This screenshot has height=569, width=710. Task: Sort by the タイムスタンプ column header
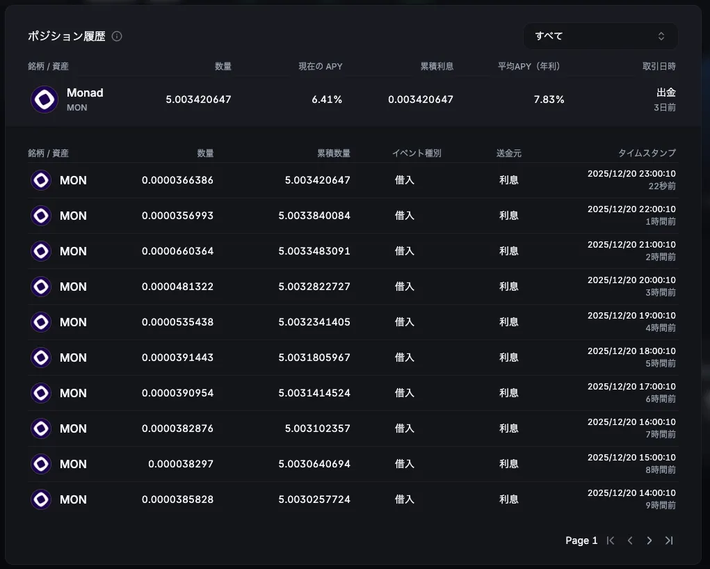[x=647, y=153]
